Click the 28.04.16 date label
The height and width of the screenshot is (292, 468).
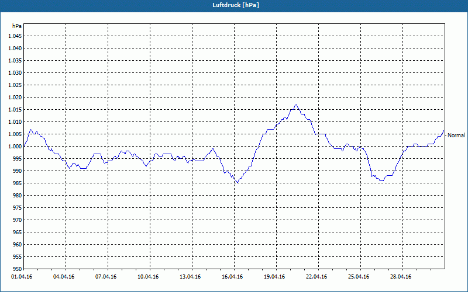click(x=401, y=277)
